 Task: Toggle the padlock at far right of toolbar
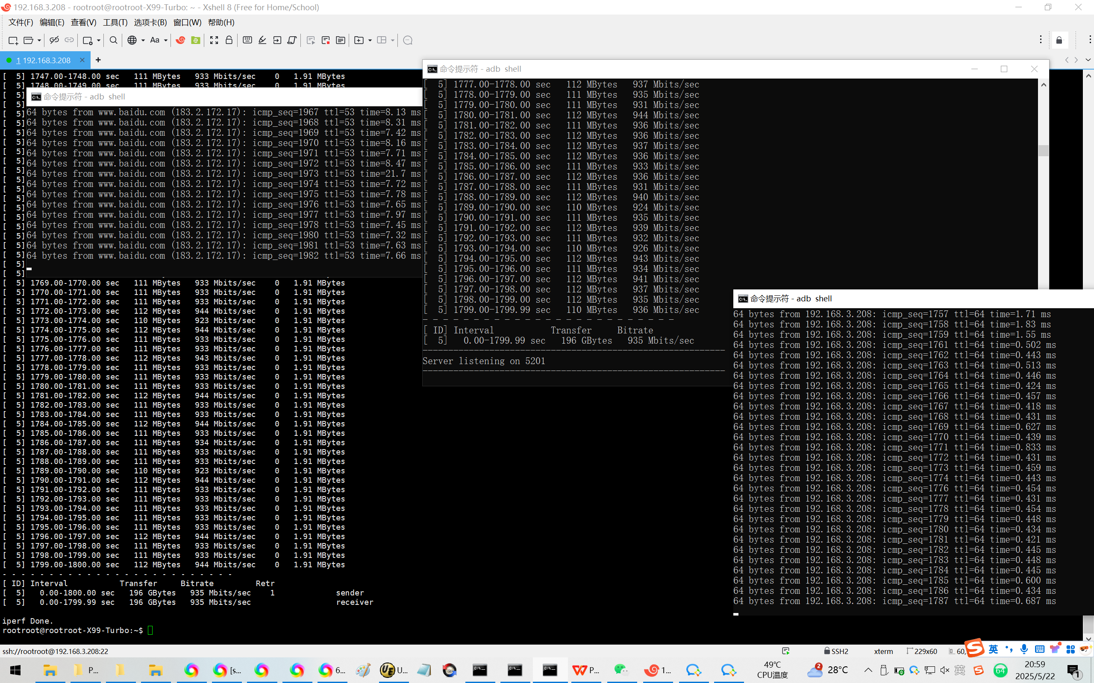point(1059,40)
